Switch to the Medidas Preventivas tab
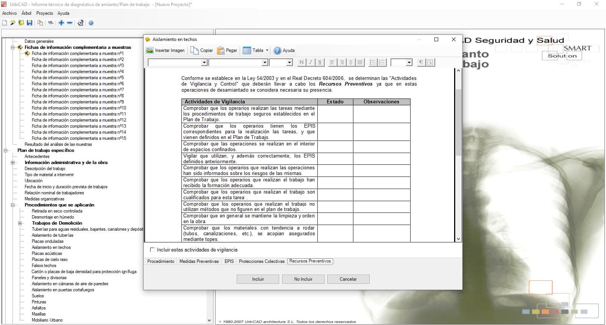The height and width of the screenshot is (325, 606). tap(199, 261)
